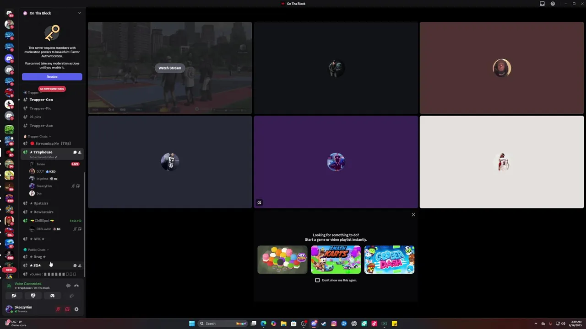Click invite icon on Traphouse channel
The image size is (586, 329).
[x=80, y=152]
